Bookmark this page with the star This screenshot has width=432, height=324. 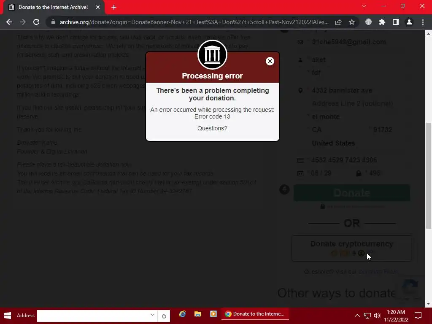pyautogui.click(x=352, y=22)
